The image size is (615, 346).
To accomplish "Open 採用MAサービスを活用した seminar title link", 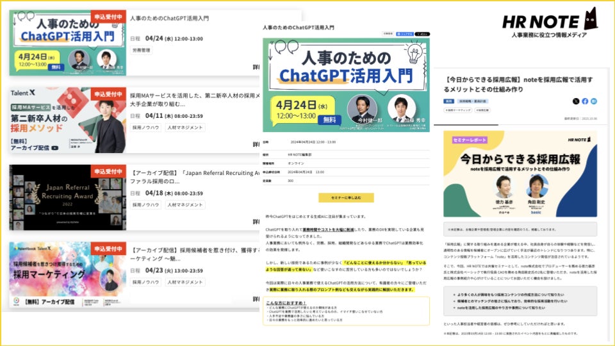I will pyautogui.click(x=195, y=100).
